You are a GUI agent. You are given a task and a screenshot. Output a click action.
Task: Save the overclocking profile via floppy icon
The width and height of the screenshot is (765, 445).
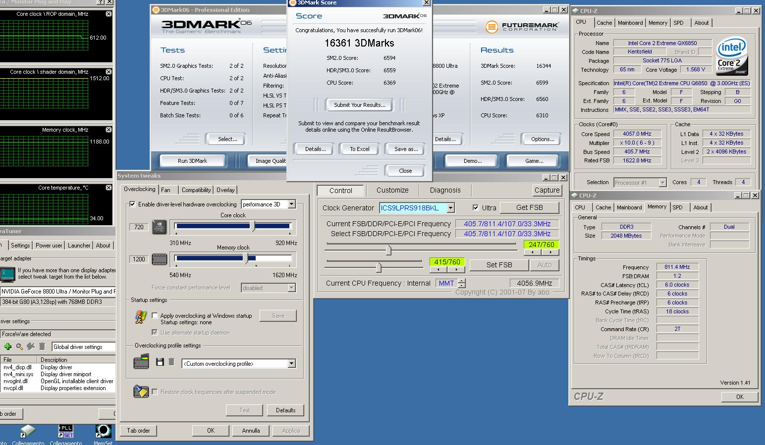[160, 362]
